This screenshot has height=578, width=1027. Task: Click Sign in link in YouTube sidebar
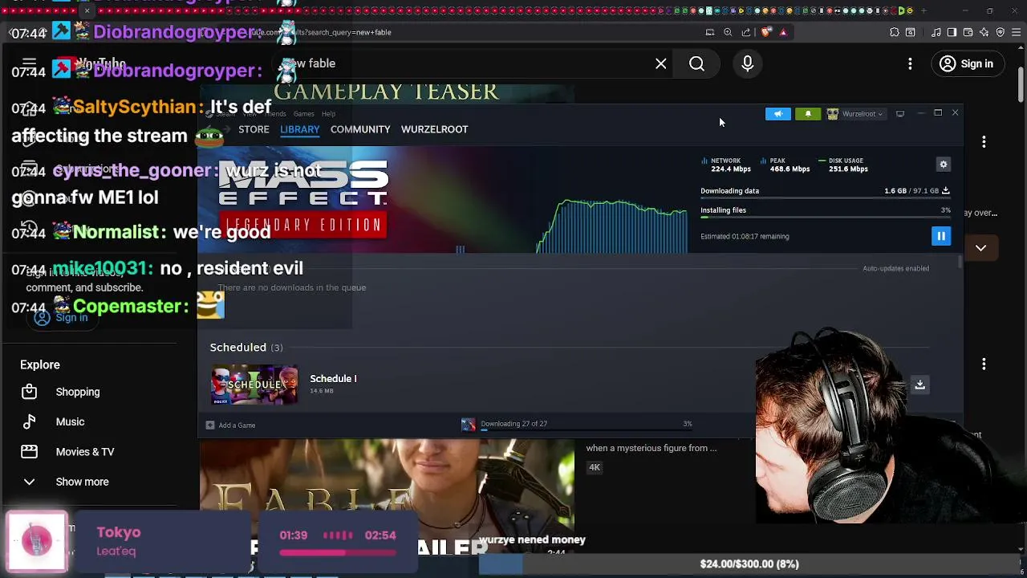[61, 317]
